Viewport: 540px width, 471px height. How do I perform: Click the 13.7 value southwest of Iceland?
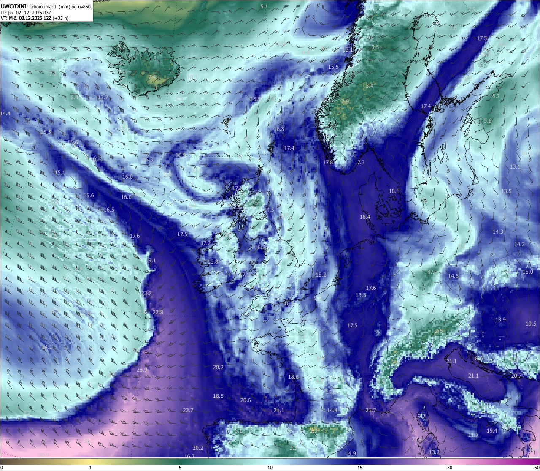(x=103, y=97)
